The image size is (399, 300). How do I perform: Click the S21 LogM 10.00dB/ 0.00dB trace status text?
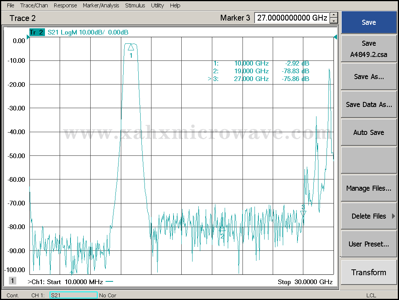click(88, 32)
